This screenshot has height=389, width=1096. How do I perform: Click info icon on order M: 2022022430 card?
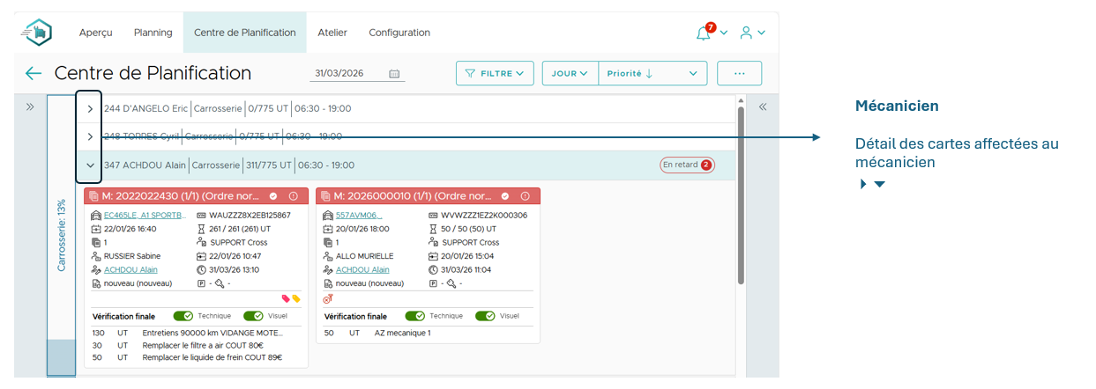coord(294,196)
